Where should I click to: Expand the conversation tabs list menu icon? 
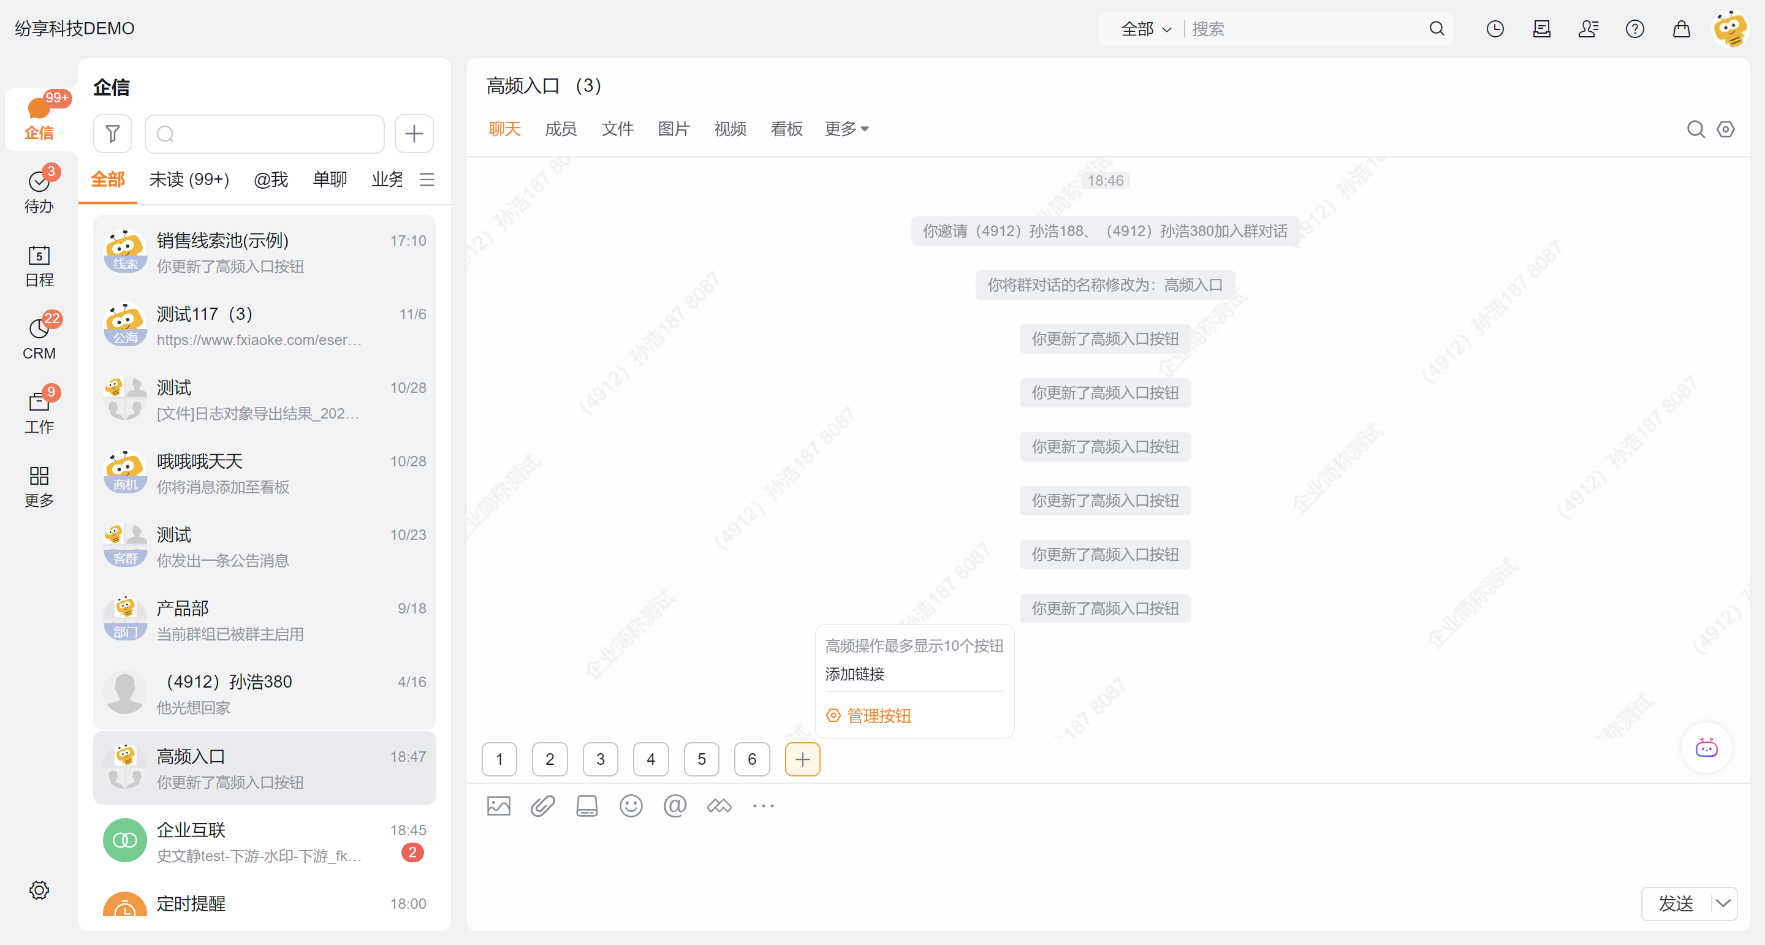(427, 180)
